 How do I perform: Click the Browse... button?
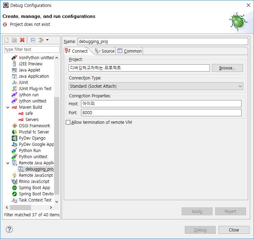tap(227, 68)
